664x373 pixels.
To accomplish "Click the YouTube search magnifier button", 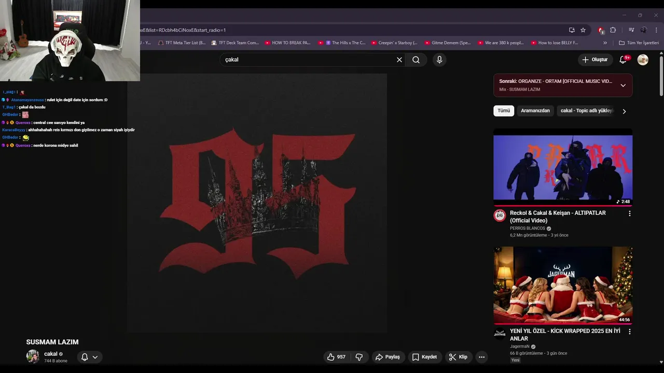I will (416, 60).
